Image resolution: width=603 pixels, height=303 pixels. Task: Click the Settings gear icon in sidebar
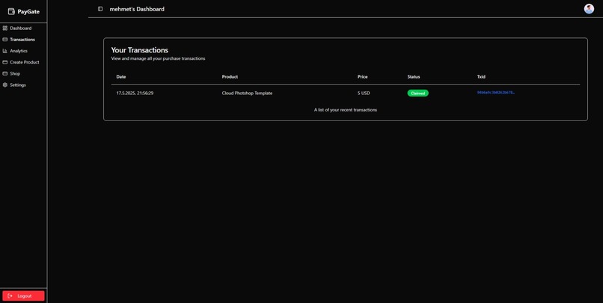[5, 85]
